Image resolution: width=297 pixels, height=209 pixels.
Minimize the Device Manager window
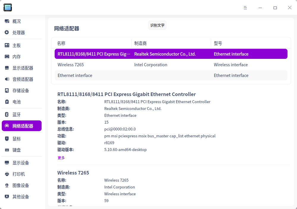260,8
